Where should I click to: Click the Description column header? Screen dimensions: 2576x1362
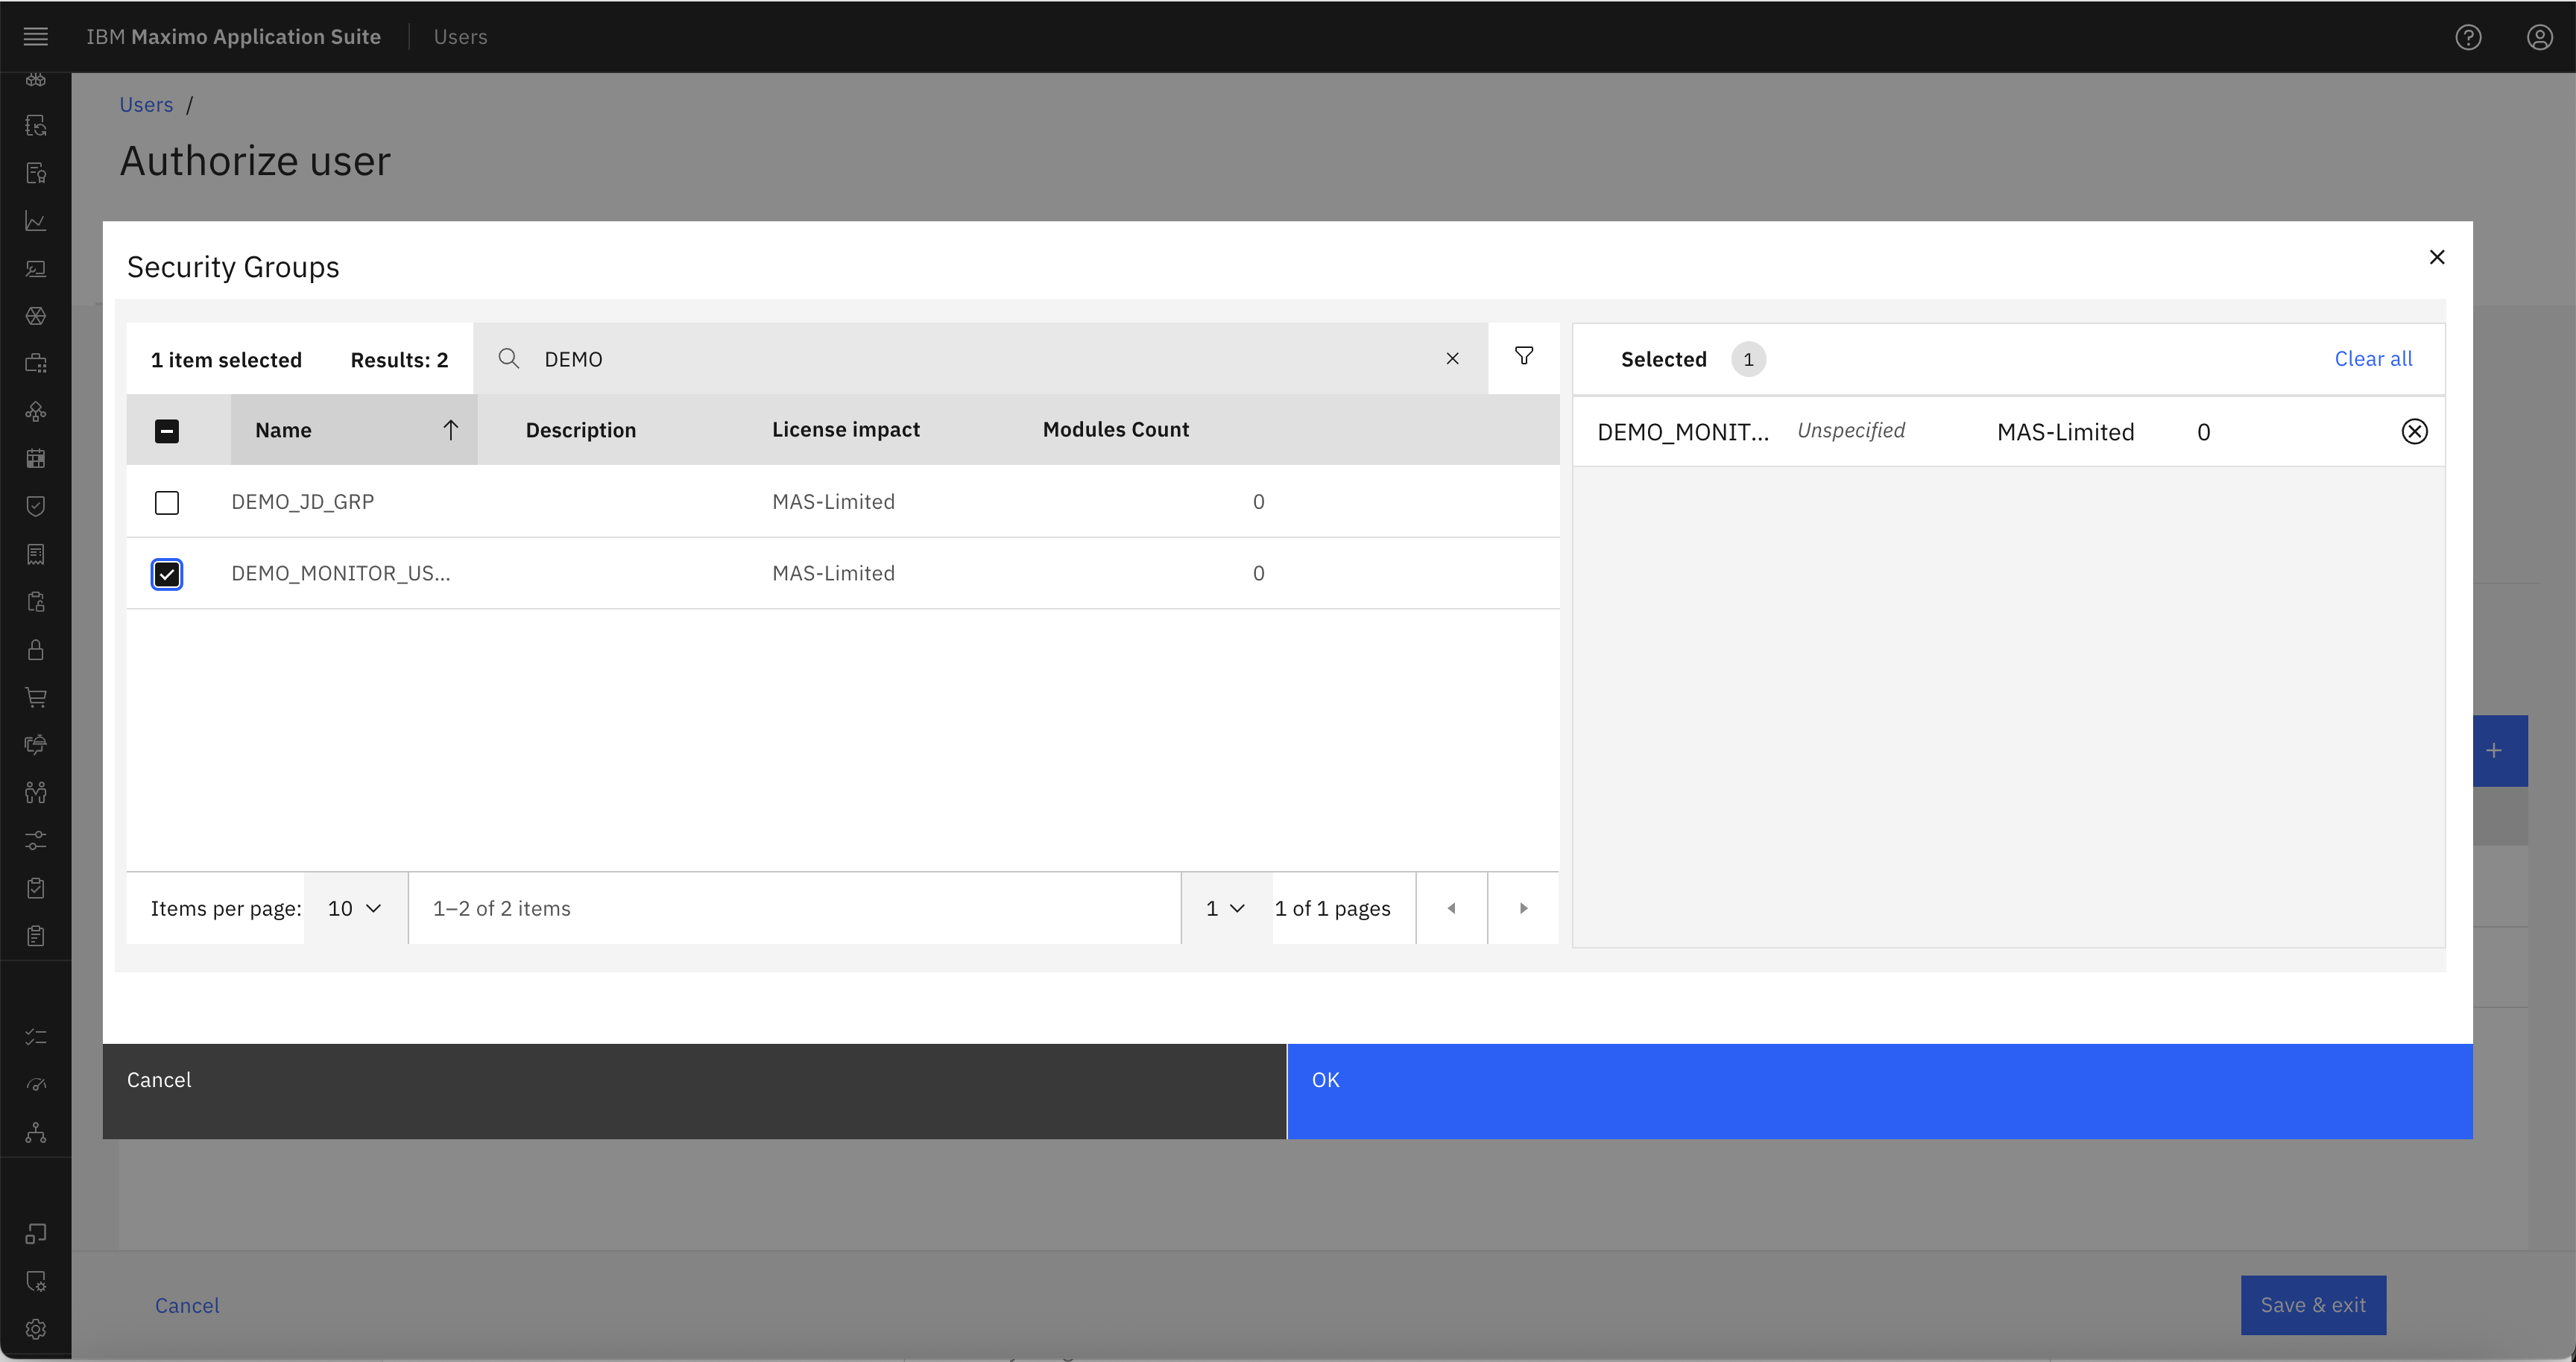click(x=580, y=430)
